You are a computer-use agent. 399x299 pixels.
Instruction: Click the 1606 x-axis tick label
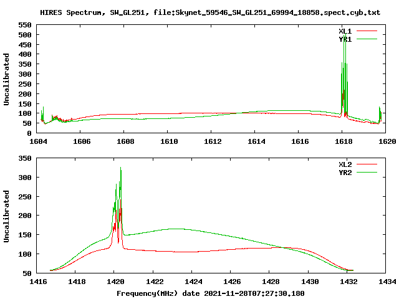coord(82,141)
